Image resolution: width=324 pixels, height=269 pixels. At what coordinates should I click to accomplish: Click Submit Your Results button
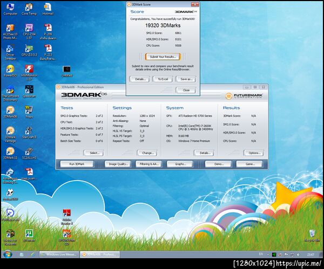click(x=163, y=57)
